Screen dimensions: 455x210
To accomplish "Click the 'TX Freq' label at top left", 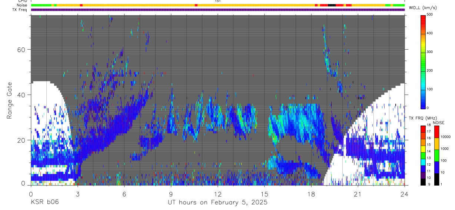I will tap(20, 10).
